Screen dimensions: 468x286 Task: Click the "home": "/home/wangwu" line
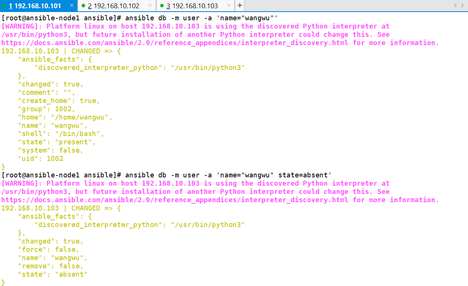[x=65, y=117]
